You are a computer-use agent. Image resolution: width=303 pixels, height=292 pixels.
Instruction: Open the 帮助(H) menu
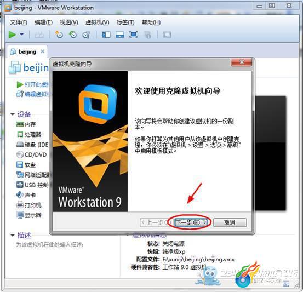click(x=151, y=22)
